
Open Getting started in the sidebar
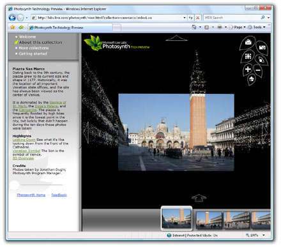pos(33,54)
